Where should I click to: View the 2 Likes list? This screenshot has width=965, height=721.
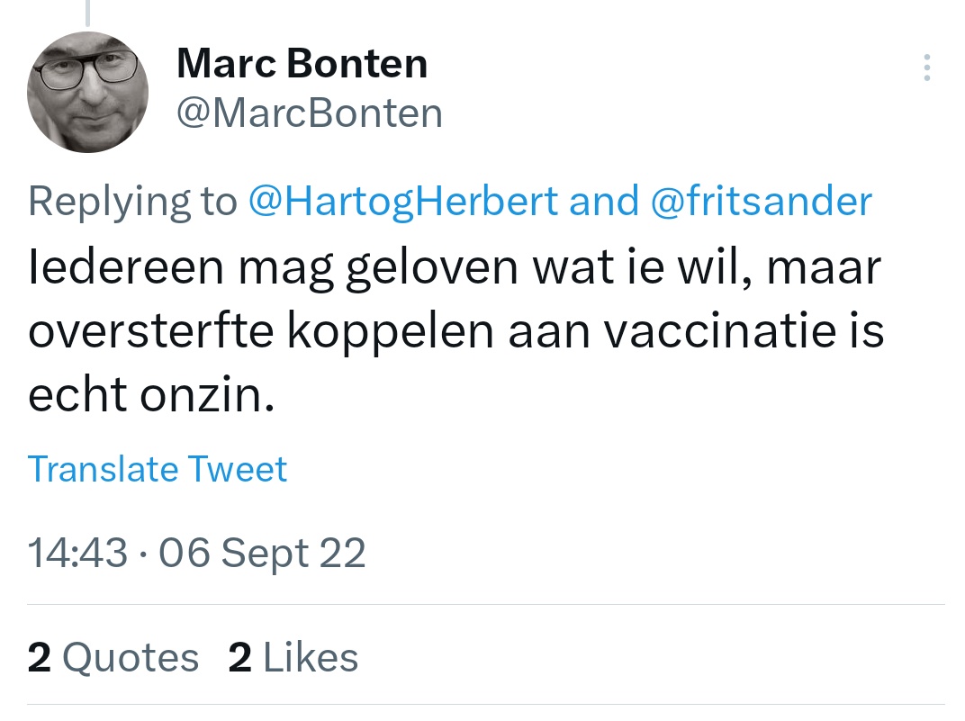[x=293, y=658]
